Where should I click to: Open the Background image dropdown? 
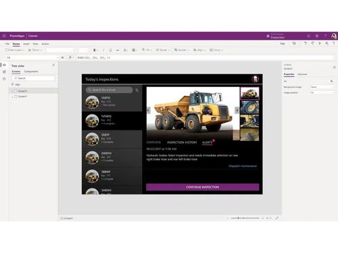point(323,87)
